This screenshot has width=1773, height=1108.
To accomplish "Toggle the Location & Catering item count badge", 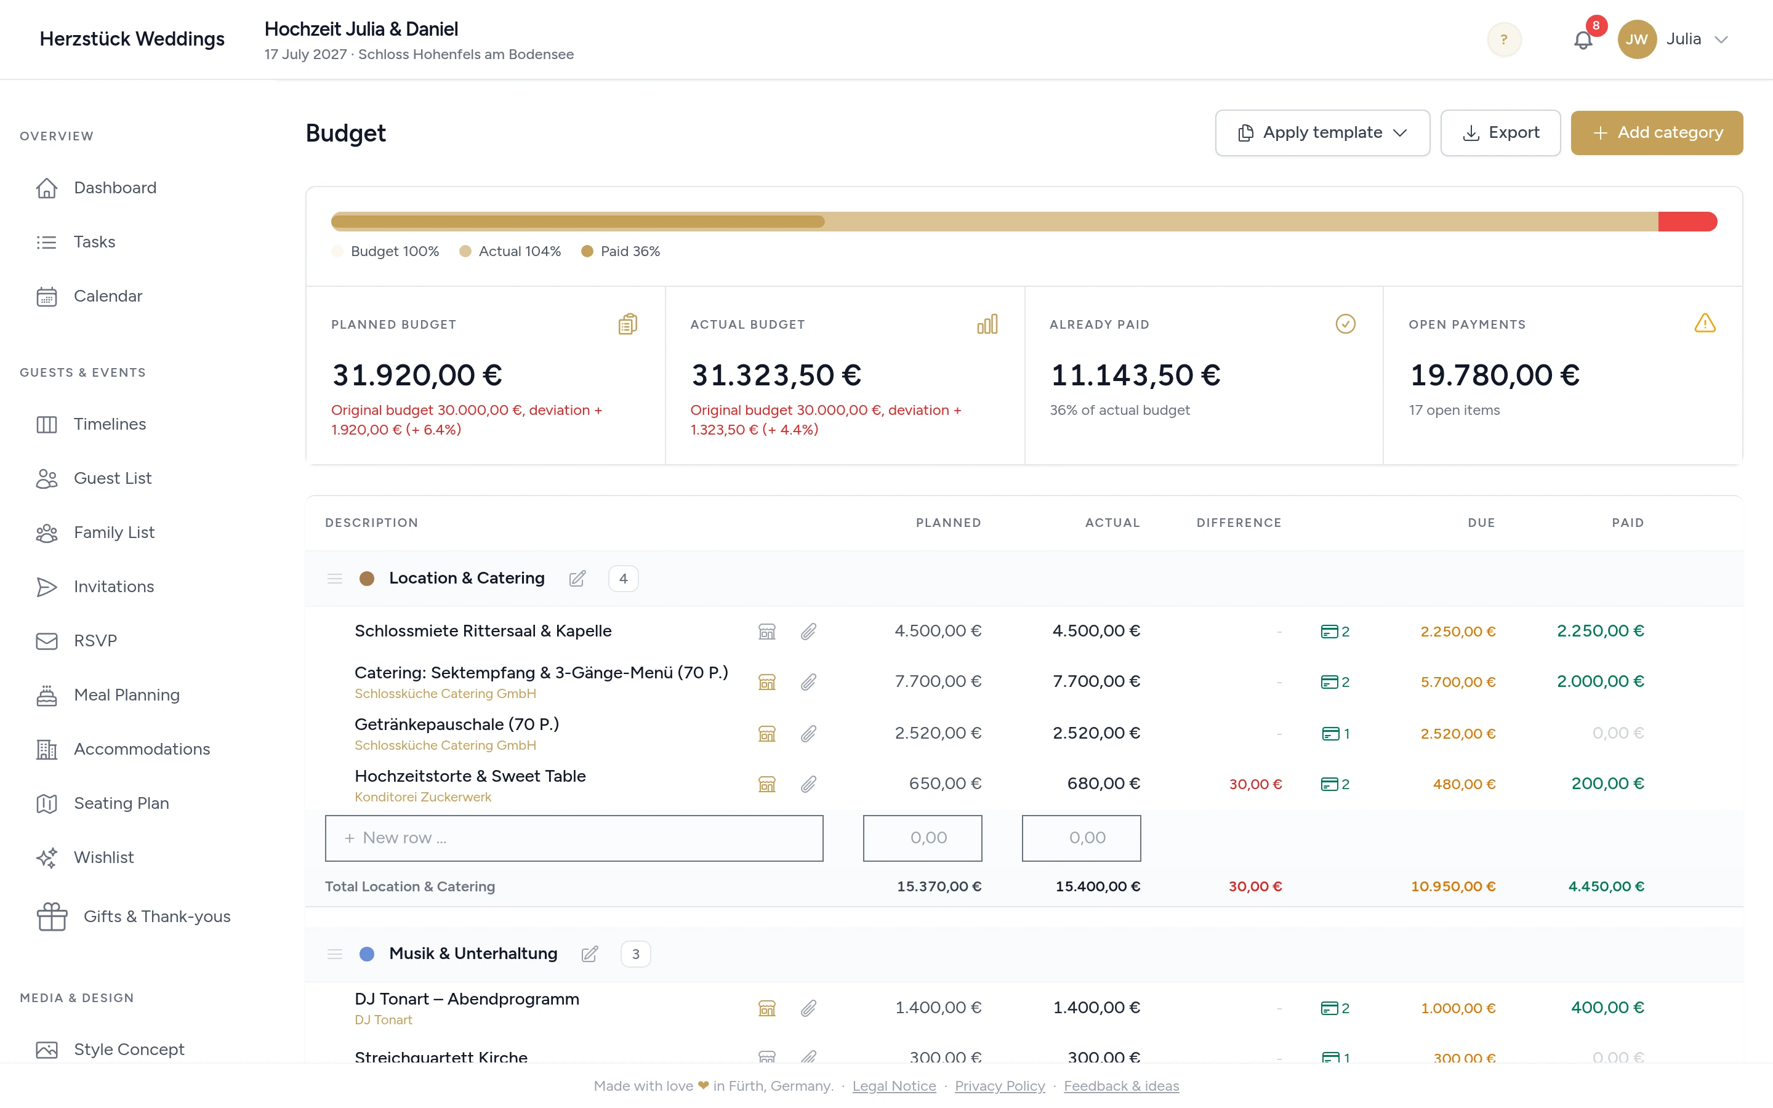I will tap(624, 578).
